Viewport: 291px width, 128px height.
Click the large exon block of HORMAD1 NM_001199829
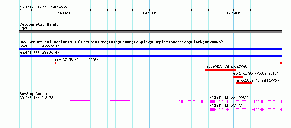213,101
